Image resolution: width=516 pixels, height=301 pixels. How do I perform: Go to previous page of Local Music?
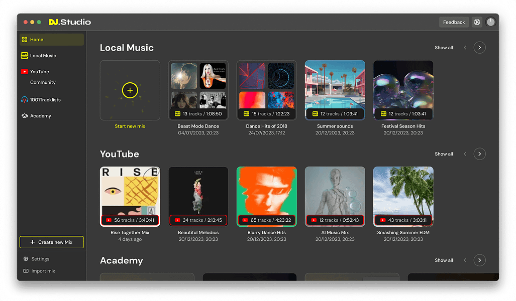[x=465, y=48]
